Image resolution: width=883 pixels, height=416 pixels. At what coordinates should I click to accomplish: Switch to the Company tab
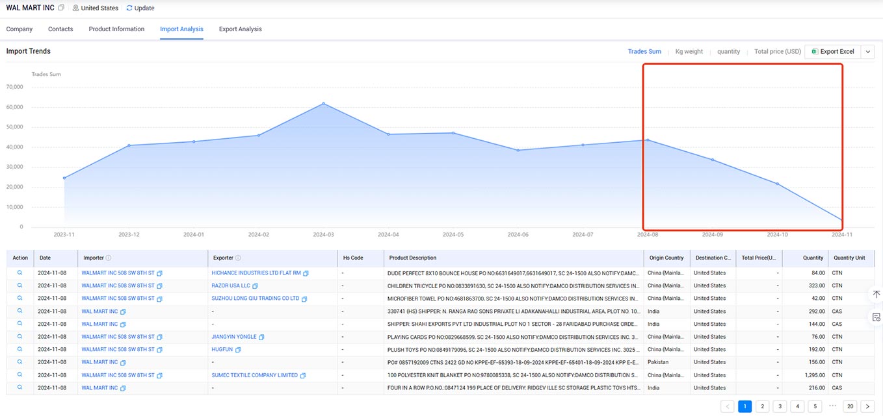20,29
